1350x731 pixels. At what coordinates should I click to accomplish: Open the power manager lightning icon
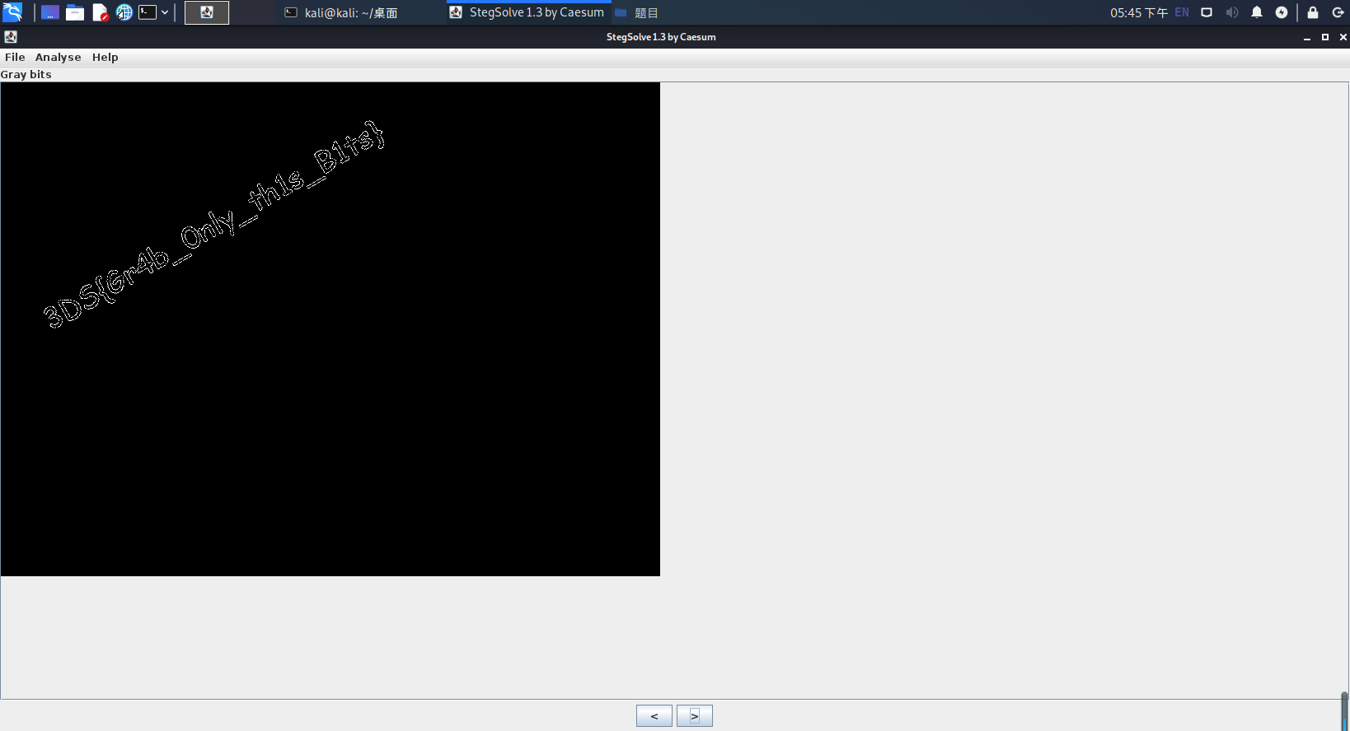click(1282, 12)
